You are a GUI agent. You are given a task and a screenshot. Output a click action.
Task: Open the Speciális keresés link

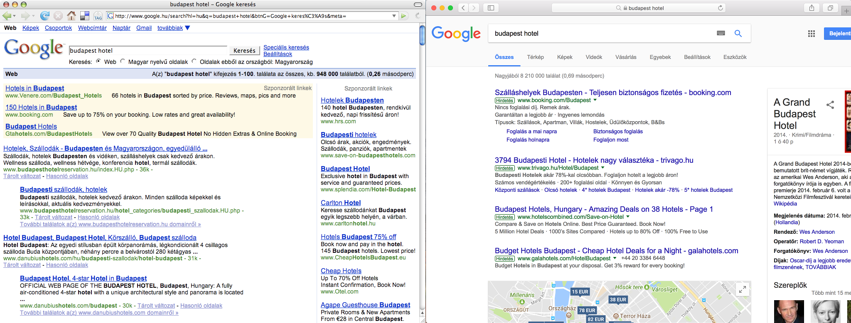click(286, 47)
